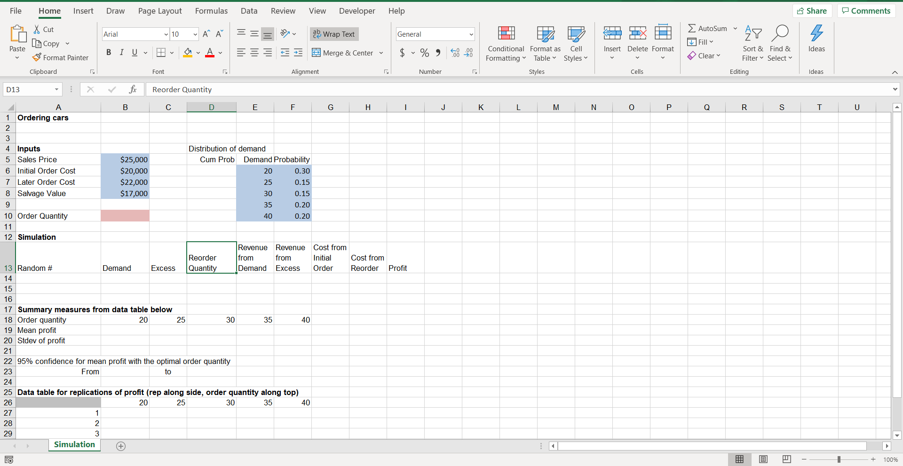Toggle Align Left horizontal alignment
The height and width of the screenshot is (466, 903).
point(241,53)
